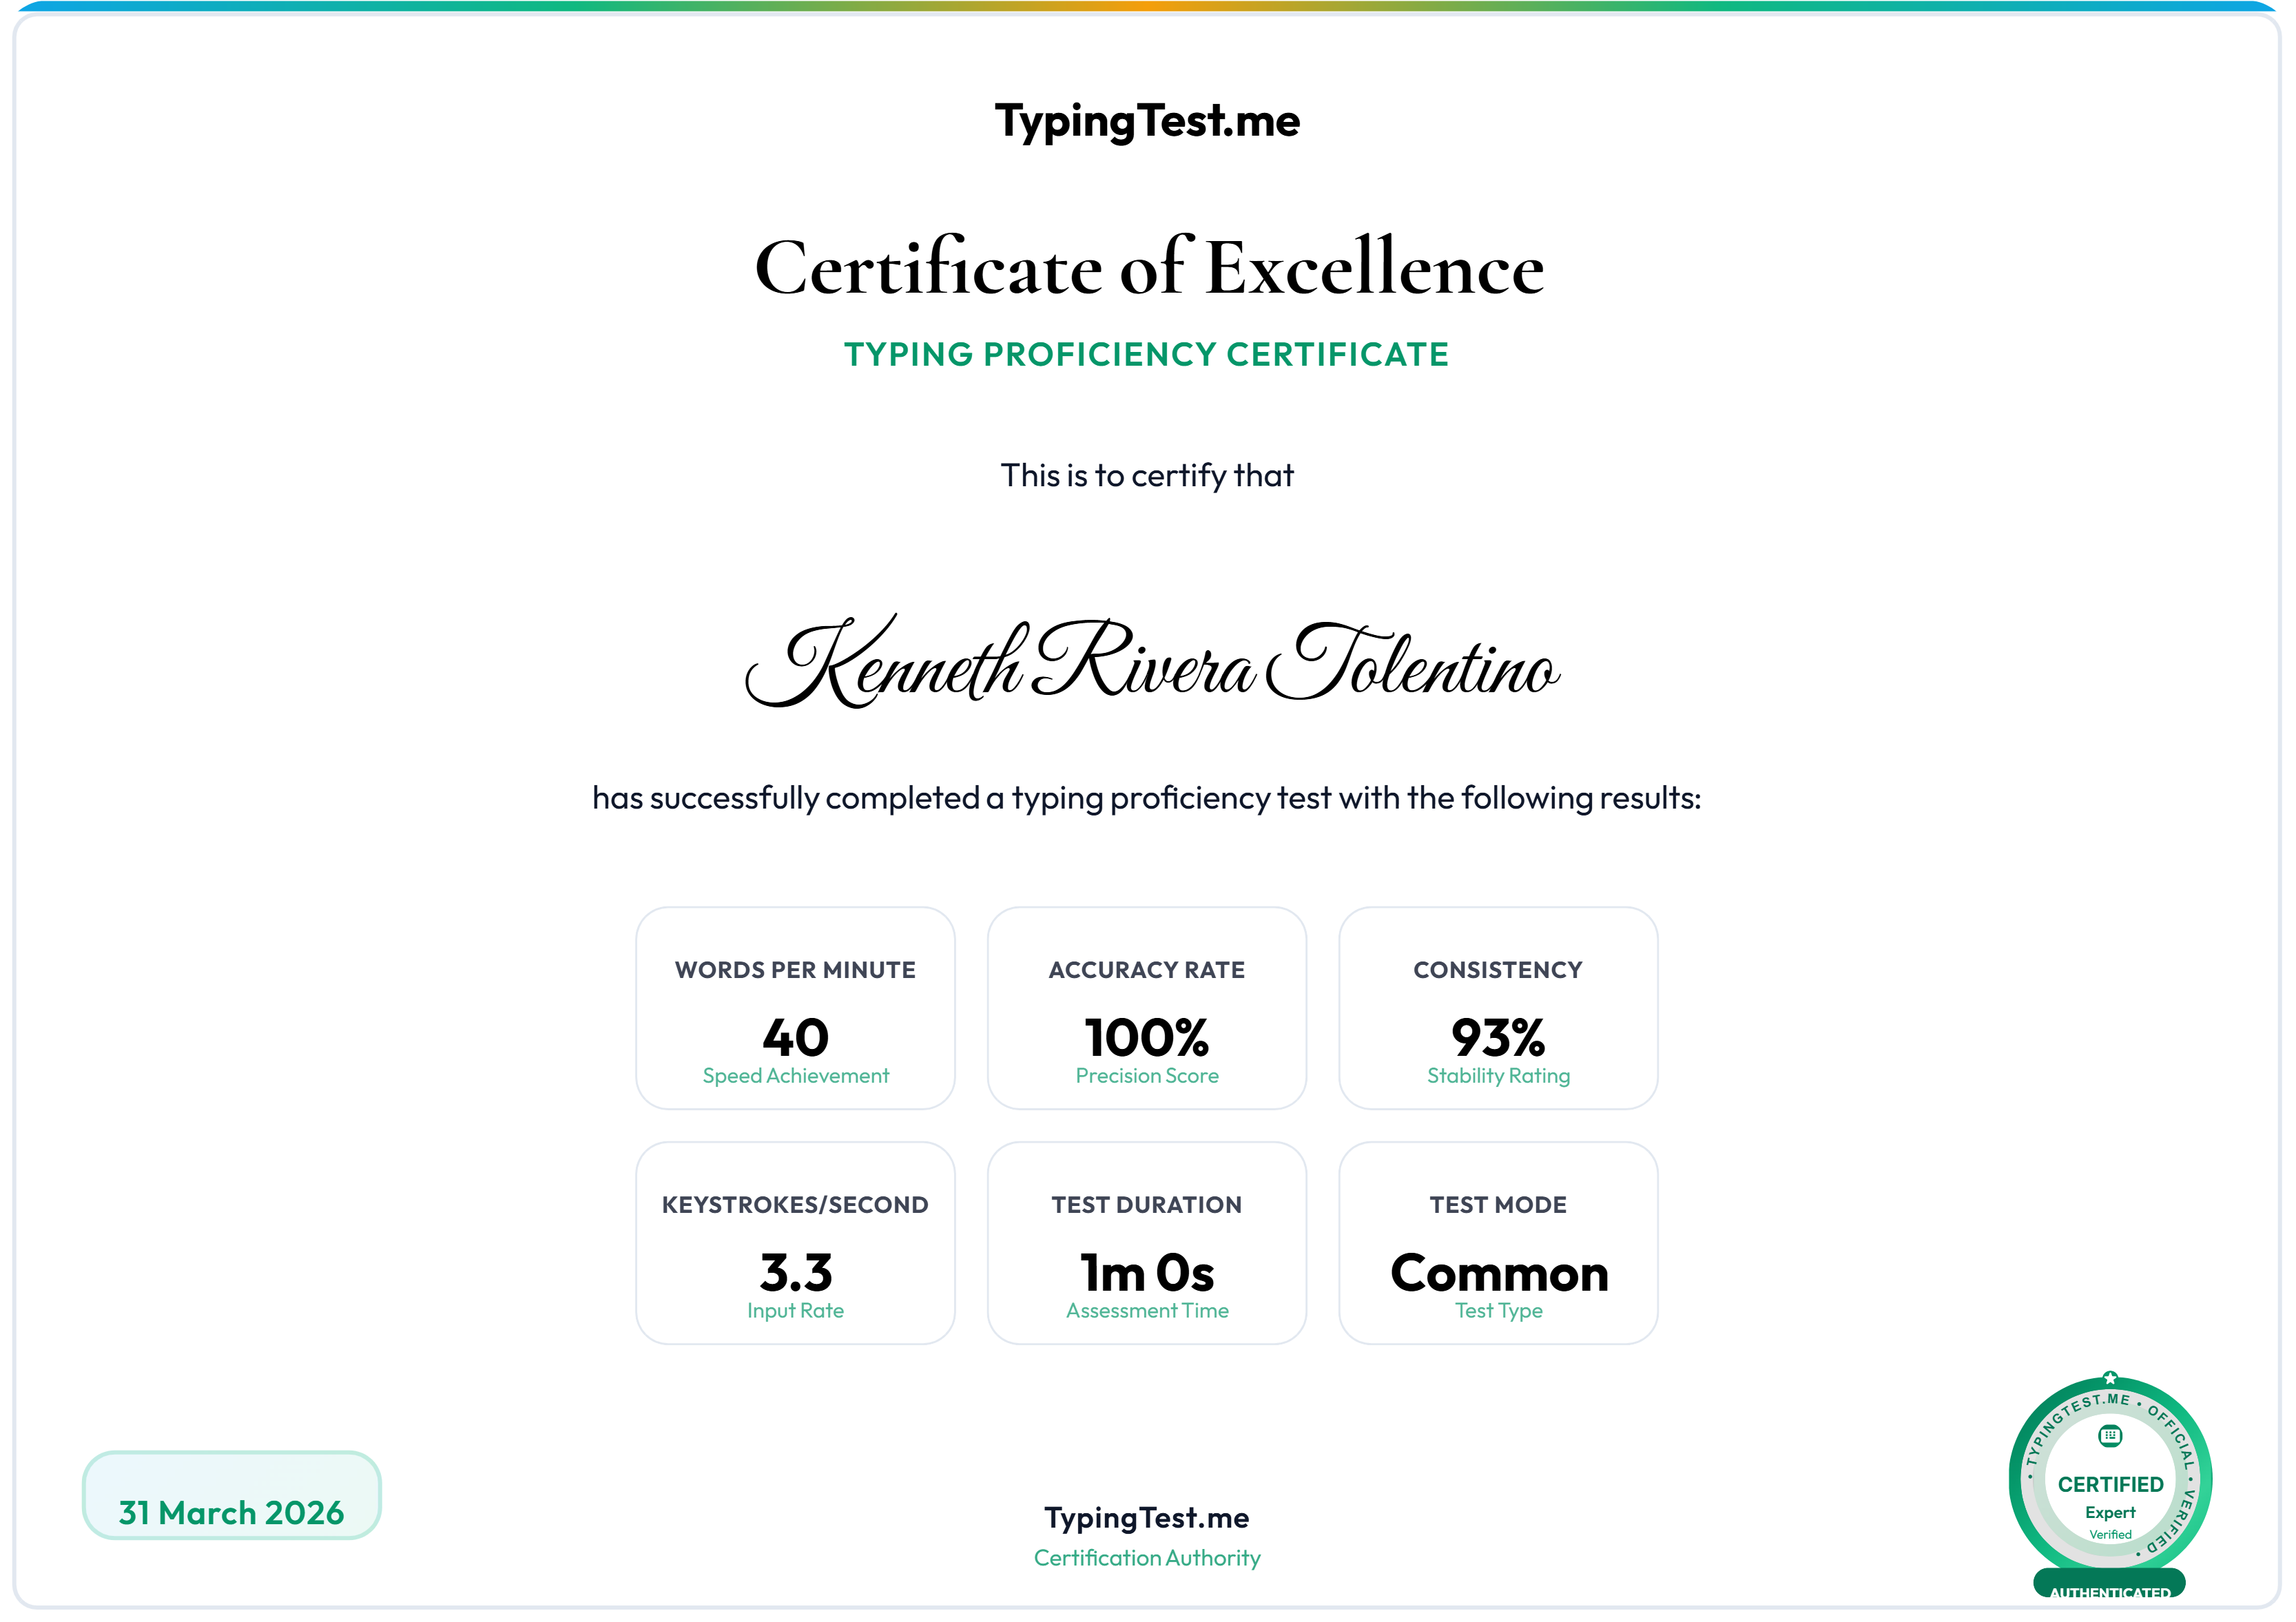The image size is (2296, 1622).
Task: Click the CERTIFIED text in the seal
Action: (x=2110, y=1485)
